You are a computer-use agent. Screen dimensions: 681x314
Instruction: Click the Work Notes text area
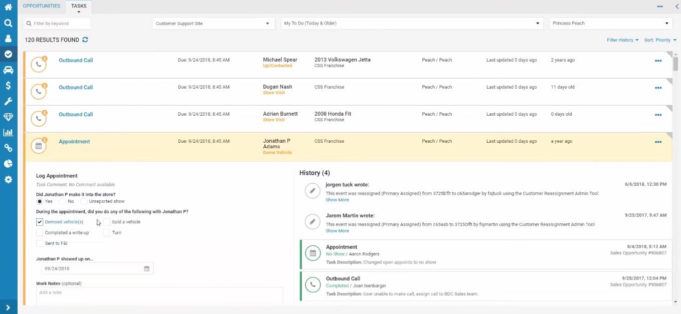(x=159, y=295)
